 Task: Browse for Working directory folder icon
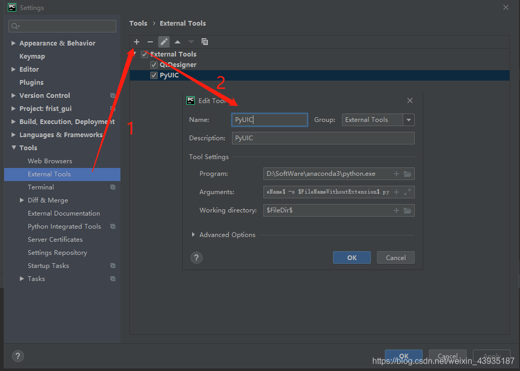pos(407,210)
